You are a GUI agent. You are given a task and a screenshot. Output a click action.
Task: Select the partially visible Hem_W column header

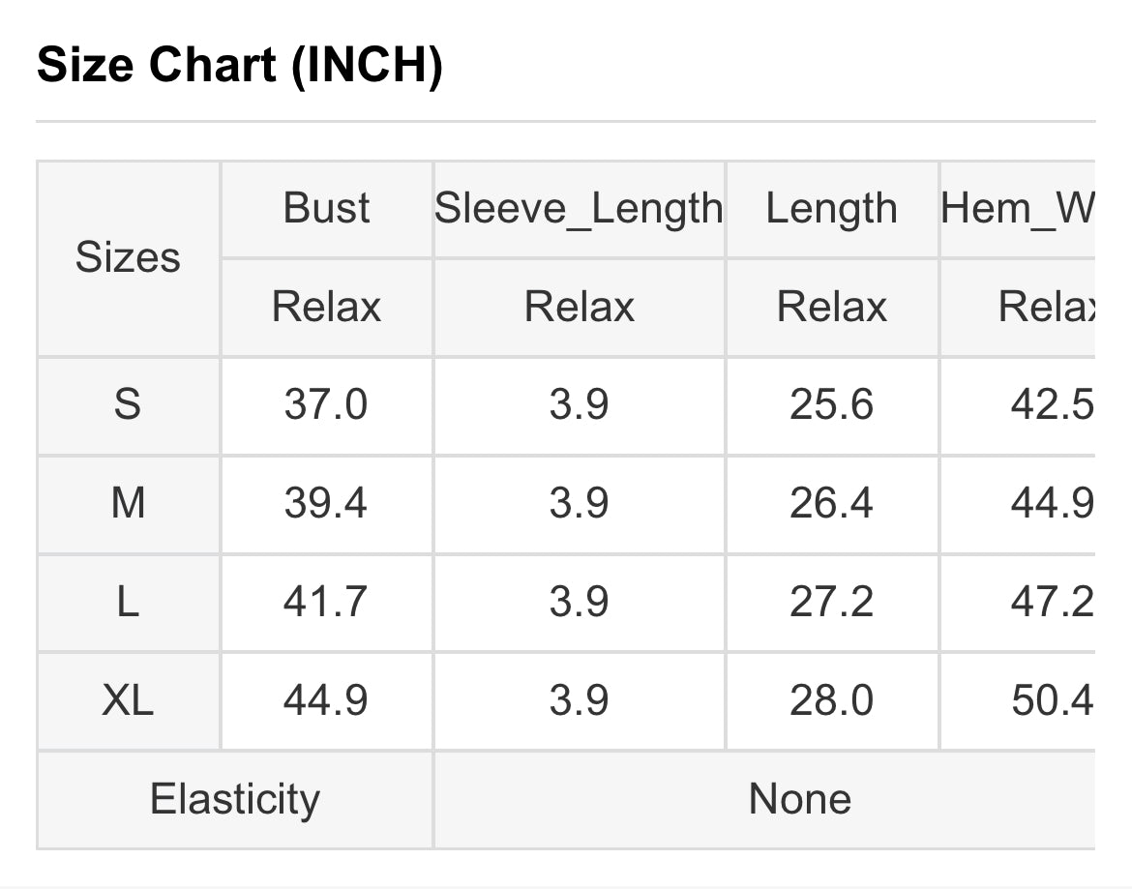(x=1018, y=209)
